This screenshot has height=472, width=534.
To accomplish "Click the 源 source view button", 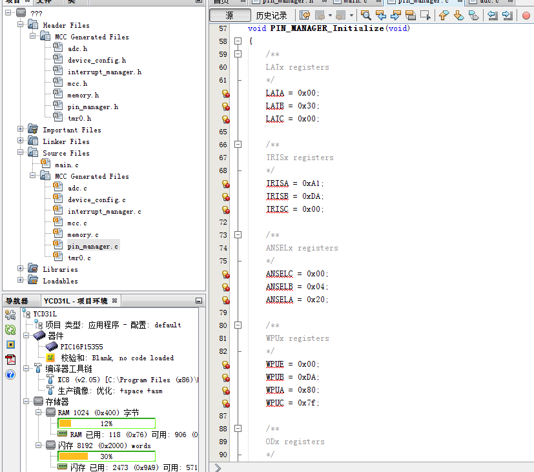I will click(x=230, y=15).
